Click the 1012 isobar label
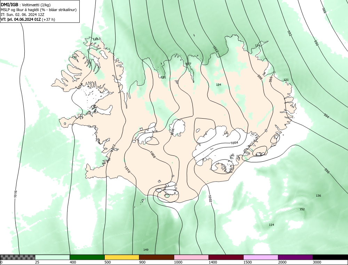Image resolution: width=348 pixels, height=265 pixels. (113, 148)
